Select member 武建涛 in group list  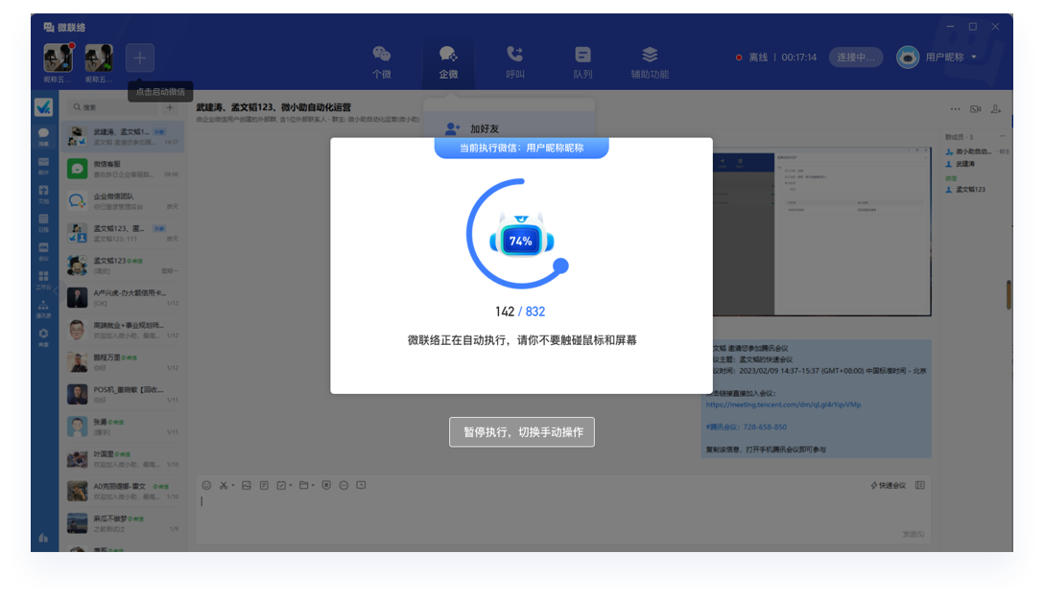click(x=961, y=164)
